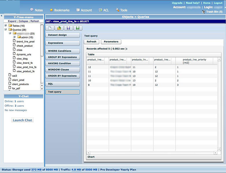Click the new document toolbar icon
Viewport: 226px width, 173px height.
(x=50, y=28)
